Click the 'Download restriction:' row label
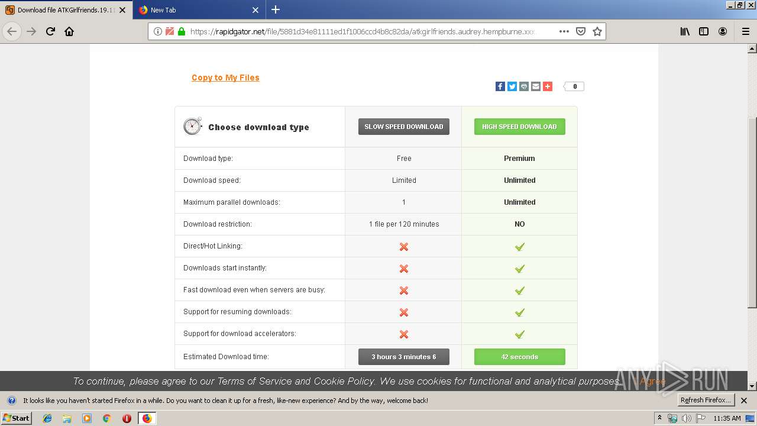Screen dimensions: 757x426 pos(218,224)
